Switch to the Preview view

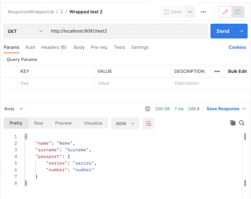click(x=63, y=123)
